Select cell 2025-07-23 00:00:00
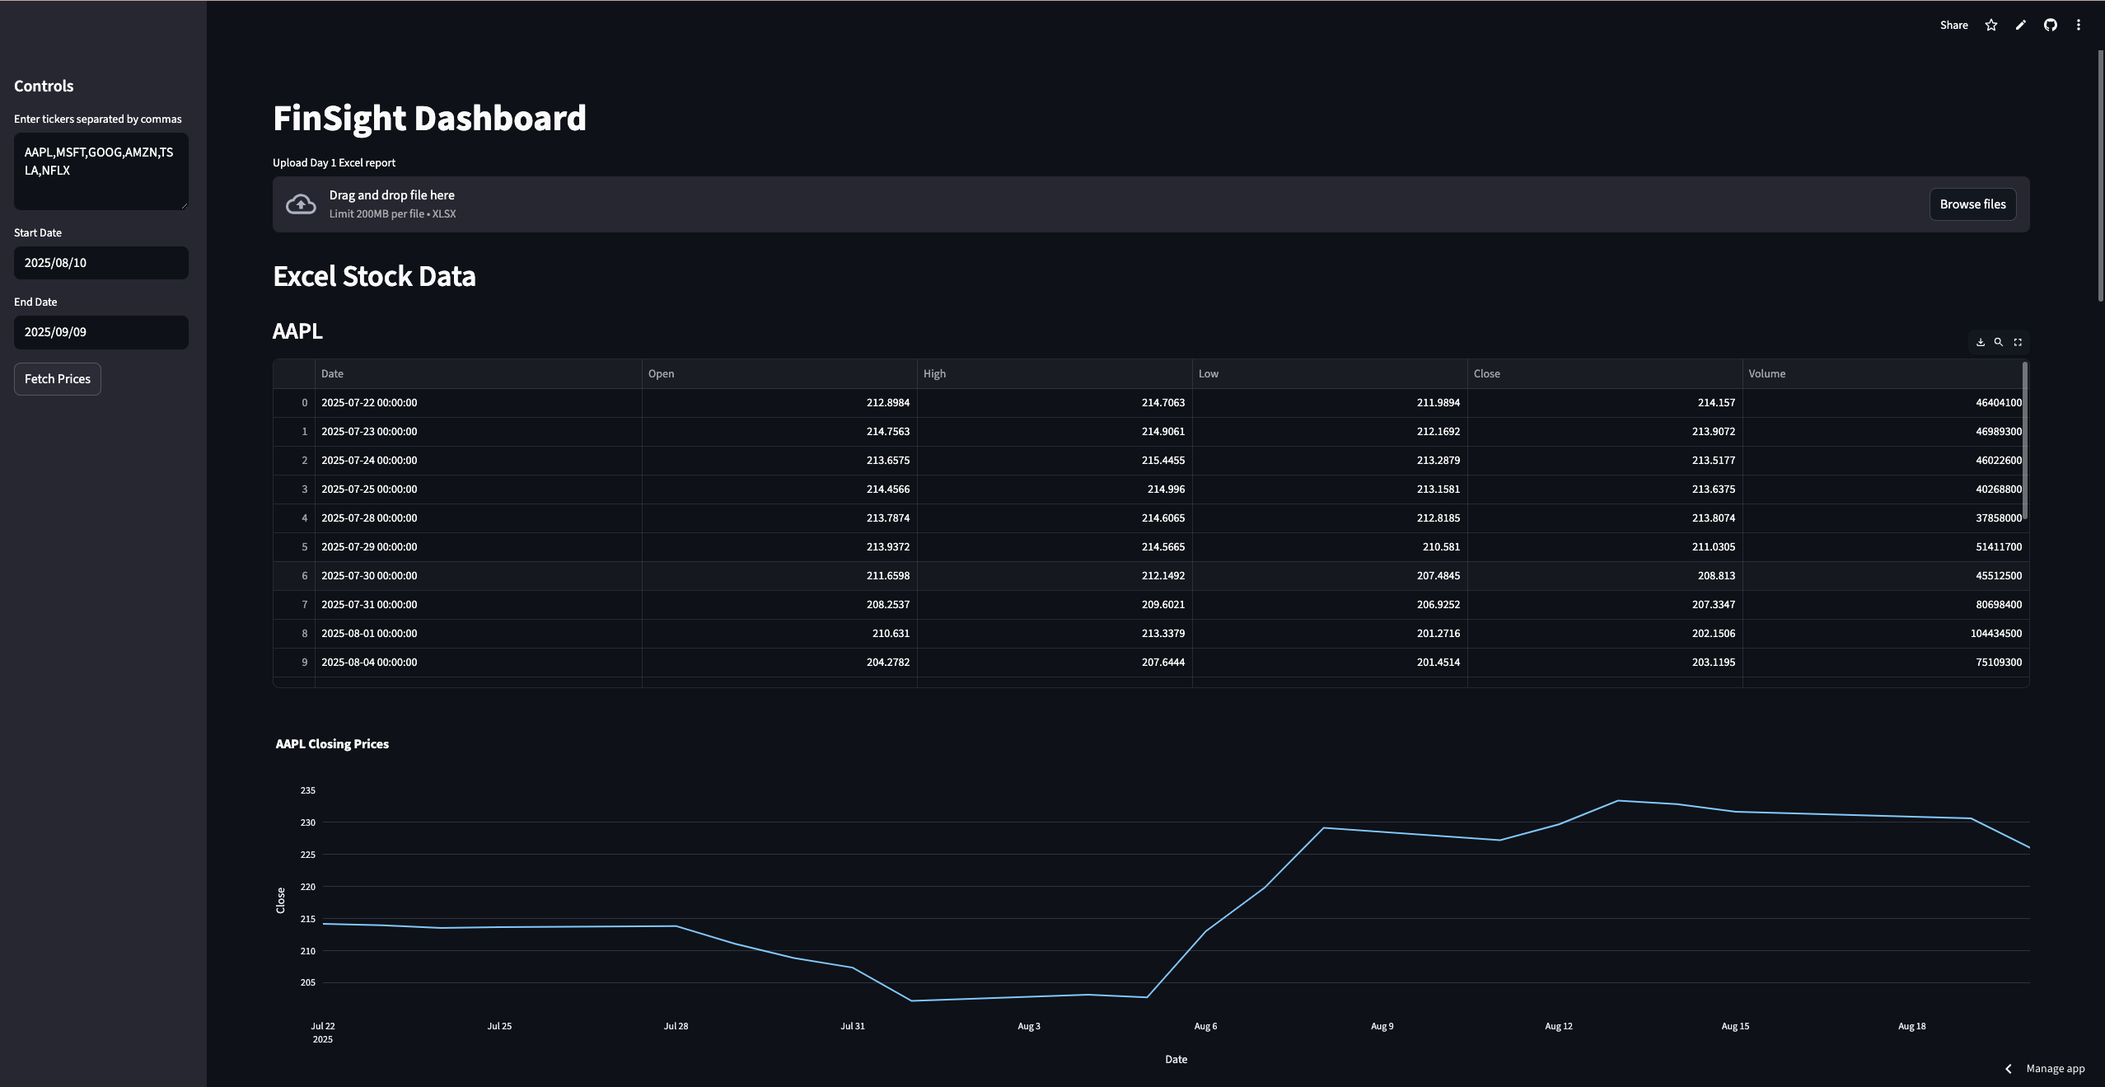Viewport: 2105px width, 1087px height. point(478,432)
